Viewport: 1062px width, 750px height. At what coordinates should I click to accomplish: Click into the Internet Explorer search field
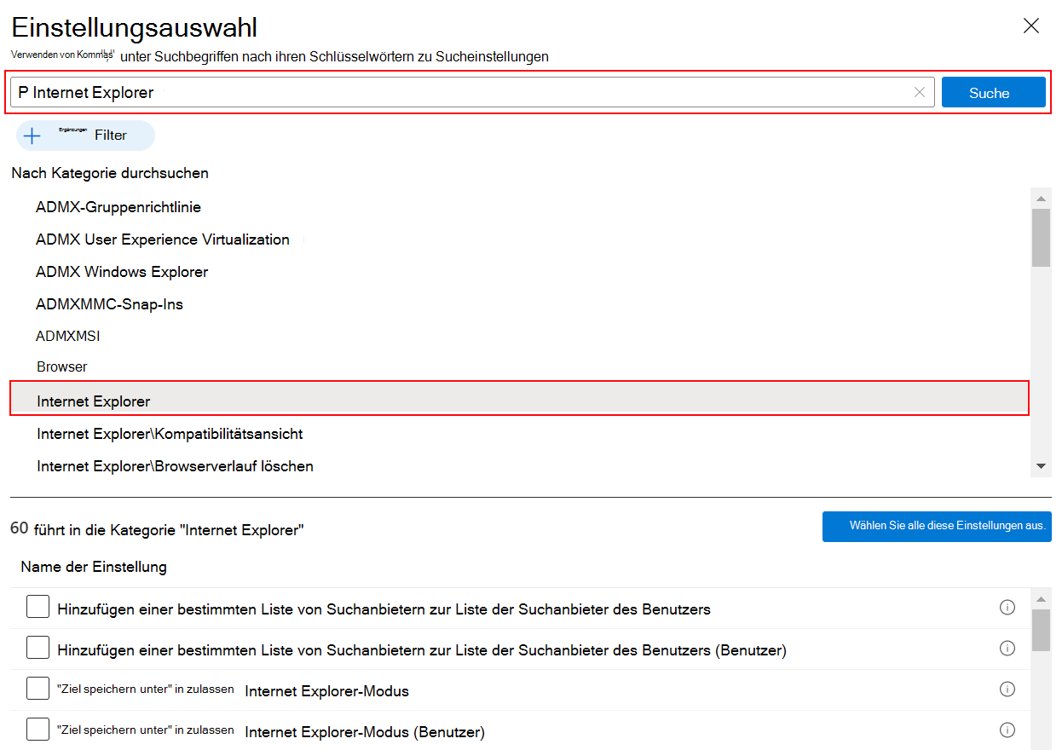pyautogui.click(x=460, y=93)
